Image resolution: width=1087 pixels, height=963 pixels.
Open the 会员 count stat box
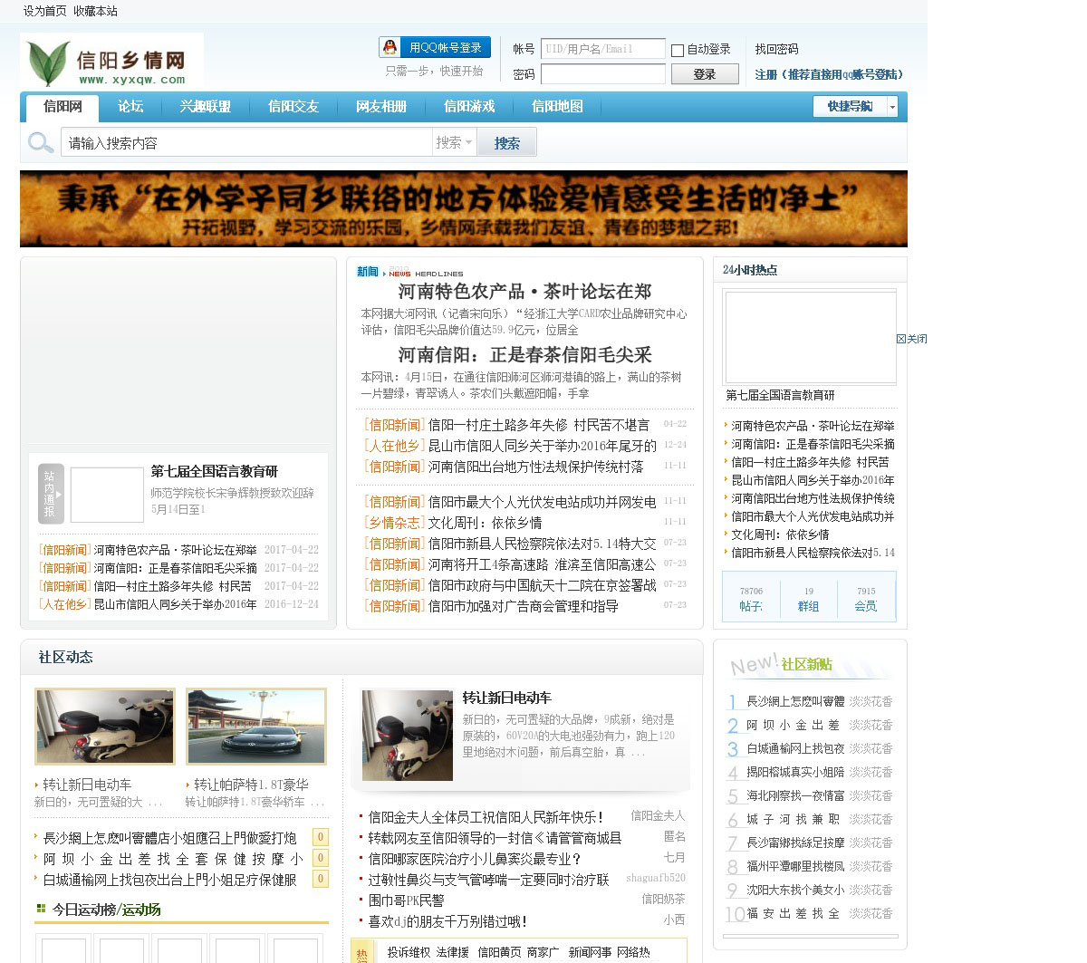(866, 599)
